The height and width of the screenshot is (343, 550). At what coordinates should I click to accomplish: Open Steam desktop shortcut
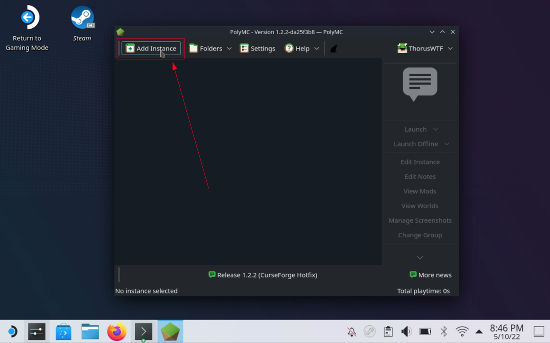[82, 24]
